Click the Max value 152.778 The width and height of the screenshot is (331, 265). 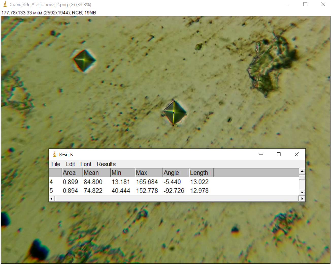coord(147,191)
